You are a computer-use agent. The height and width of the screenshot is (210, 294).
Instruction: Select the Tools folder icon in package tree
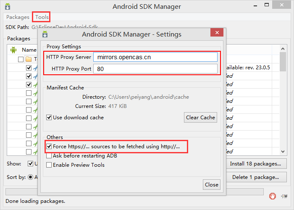pyautogui.click(x=29, y=60)
